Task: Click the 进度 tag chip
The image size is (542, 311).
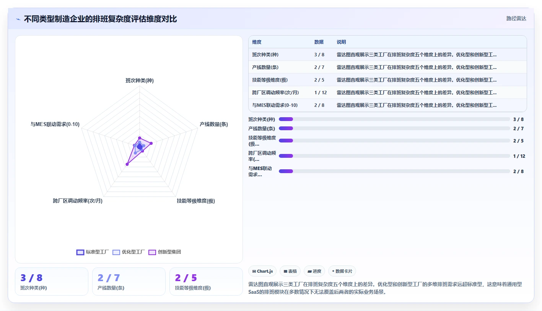Action: click(x=314, y=271)
